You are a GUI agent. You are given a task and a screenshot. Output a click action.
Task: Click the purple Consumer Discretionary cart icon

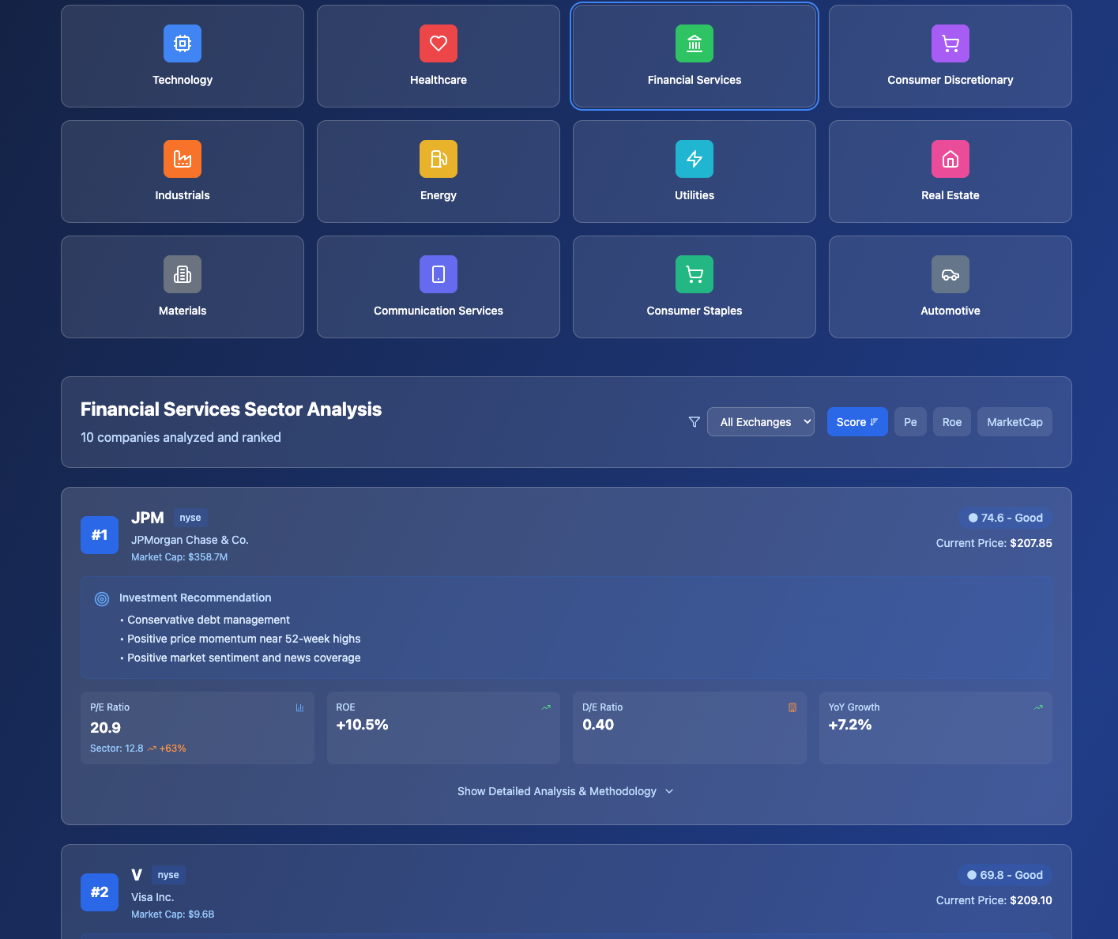(950, 43)
